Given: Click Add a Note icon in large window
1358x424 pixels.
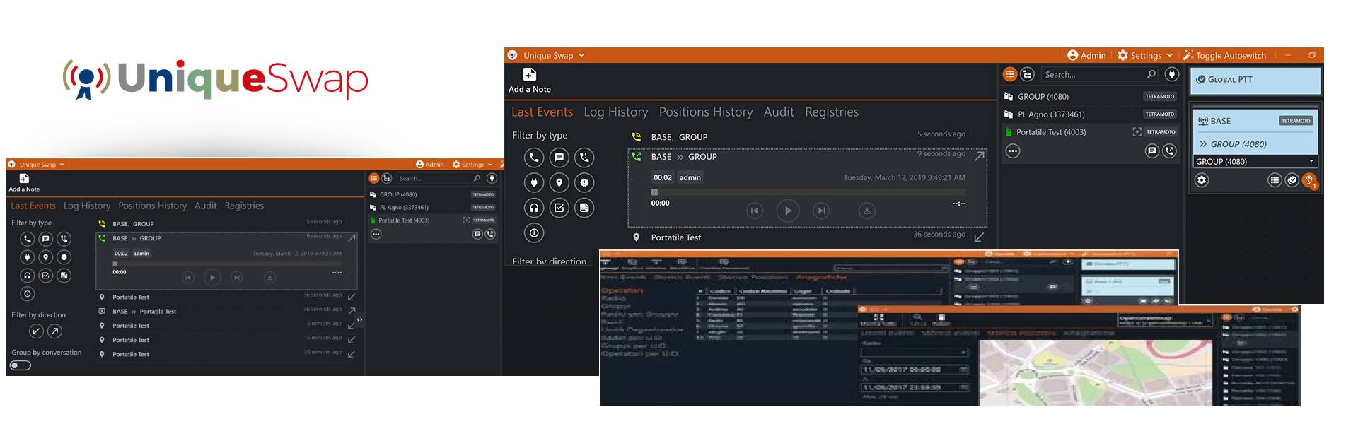Looking at the screenshot, I should (529, 74).
